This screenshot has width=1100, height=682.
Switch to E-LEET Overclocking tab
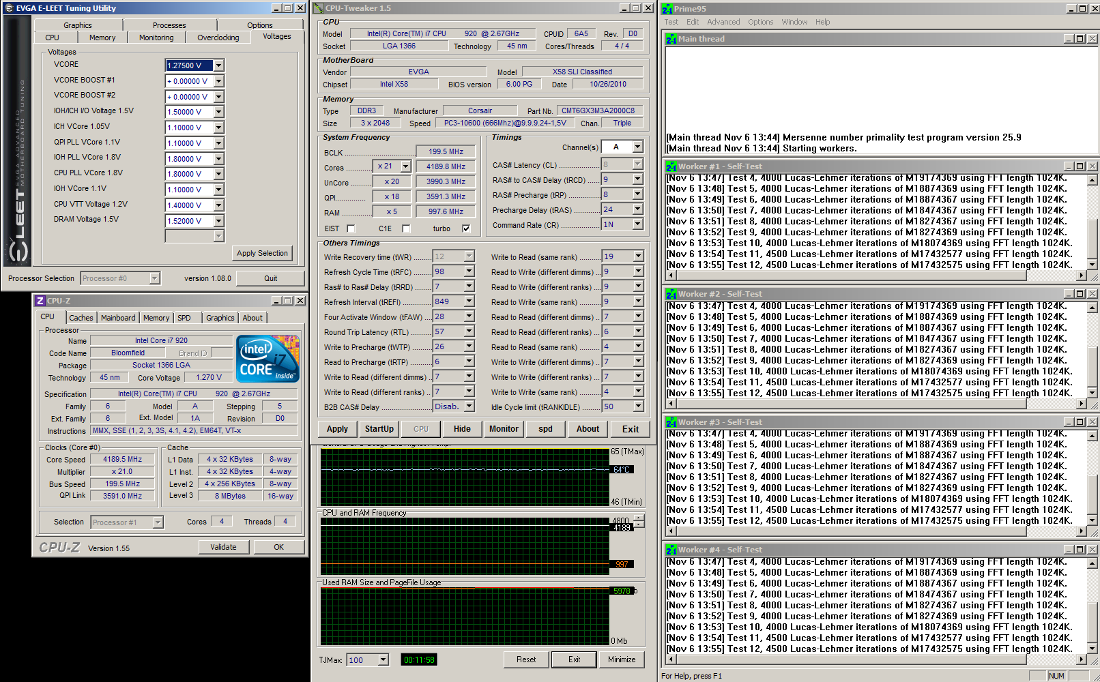(218, 38)
